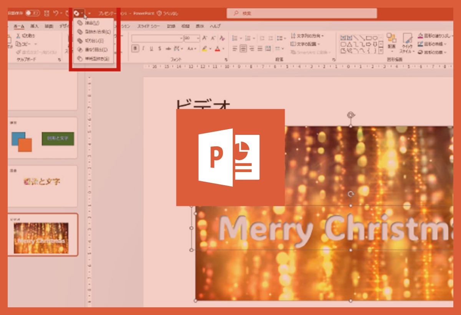The height and width of the screenshot is (315, 461).
Task: Click the Arrange (配置) shapes icon
Action: (391, 41)
